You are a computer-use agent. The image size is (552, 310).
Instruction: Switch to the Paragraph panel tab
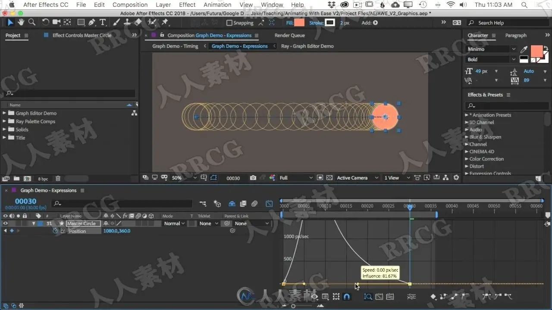(516, 35)
